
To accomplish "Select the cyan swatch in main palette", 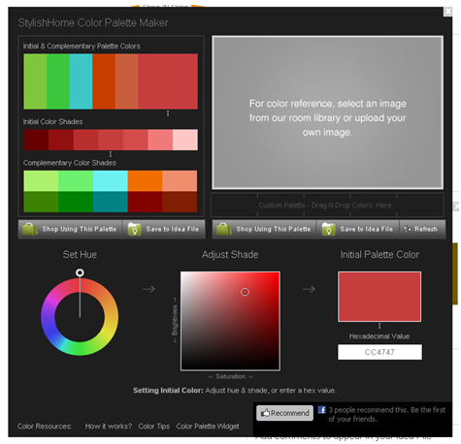I will (x=82, y=81).
